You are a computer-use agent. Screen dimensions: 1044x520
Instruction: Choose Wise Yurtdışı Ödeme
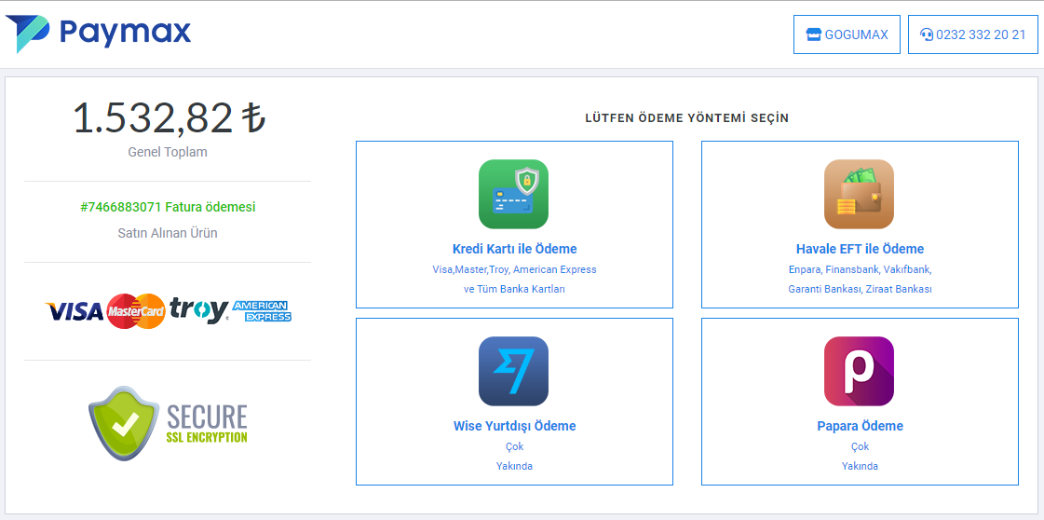[x=514, y=426]
